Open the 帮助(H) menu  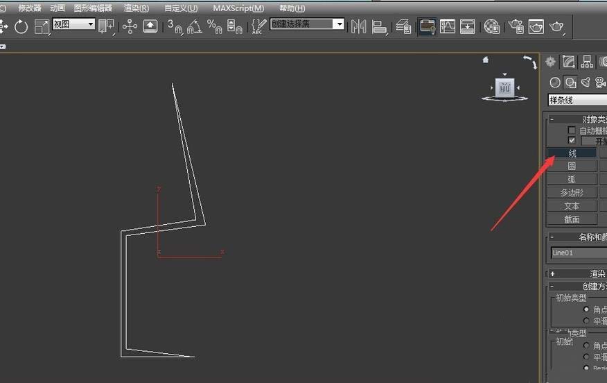(x=292, y=8)
